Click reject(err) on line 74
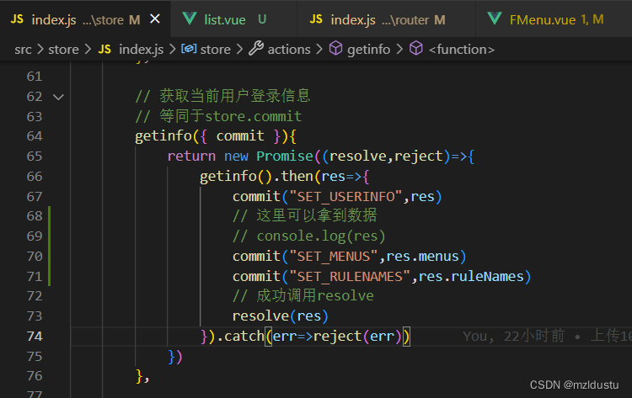 pos(357,336)
